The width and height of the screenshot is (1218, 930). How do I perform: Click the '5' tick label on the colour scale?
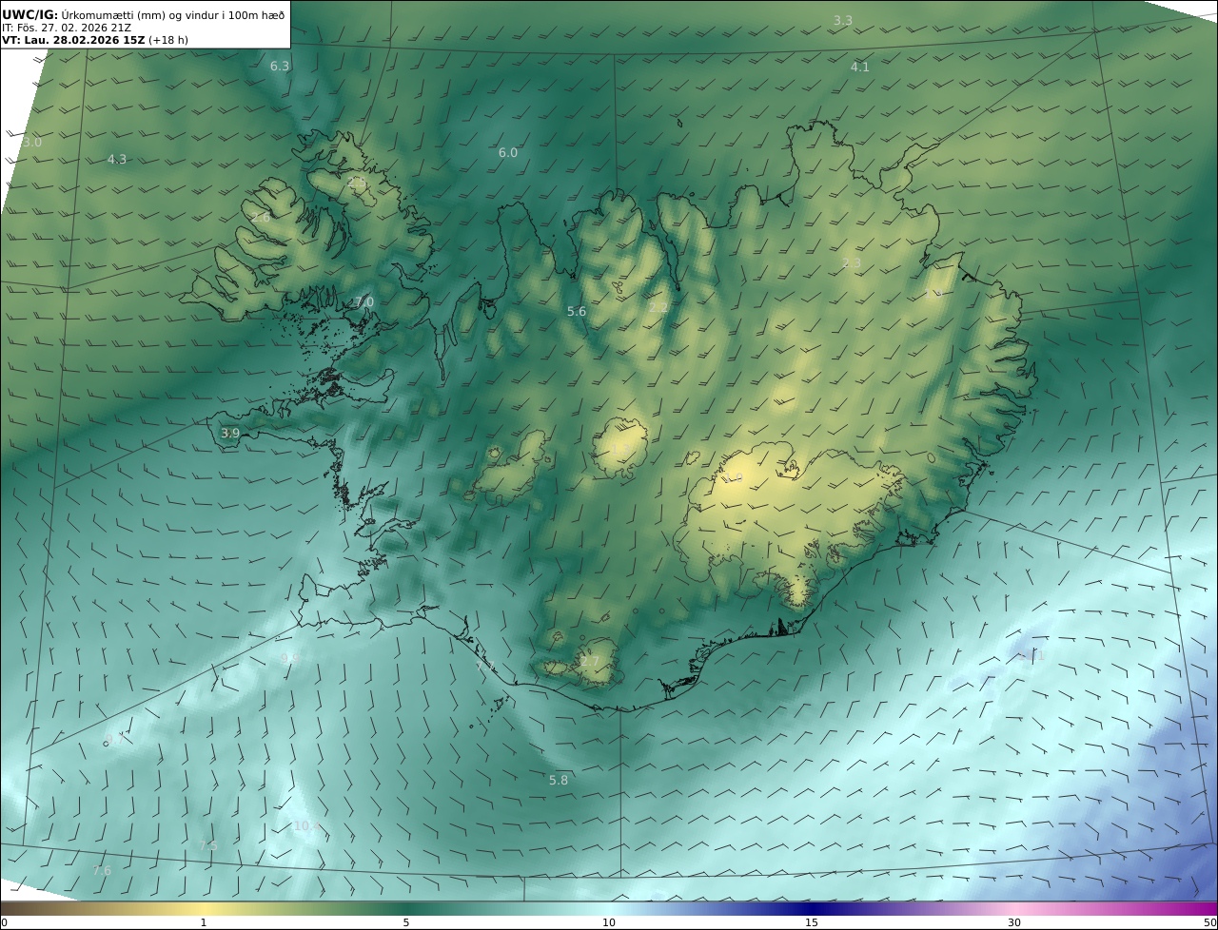click(406, 922)
